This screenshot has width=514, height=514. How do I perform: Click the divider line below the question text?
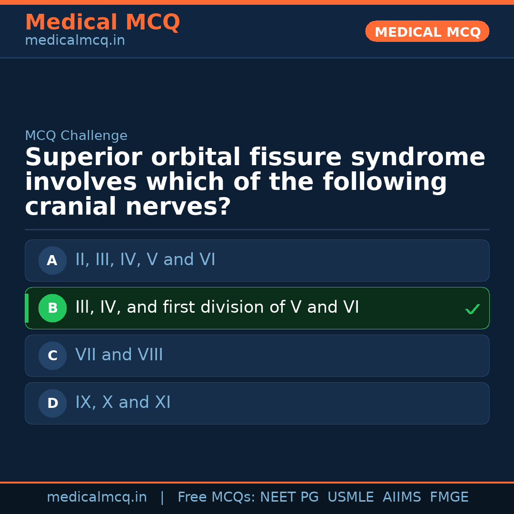click(257, 229)
